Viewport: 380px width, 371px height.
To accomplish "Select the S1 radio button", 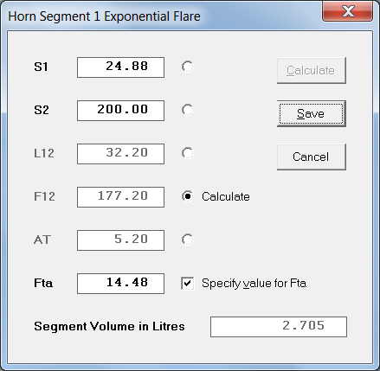I will pos(188,67).
